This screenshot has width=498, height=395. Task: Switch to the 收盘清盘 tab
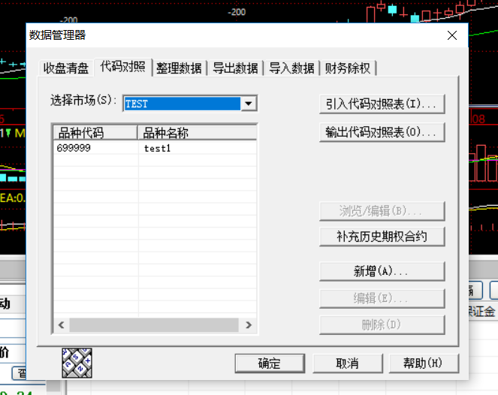pyautogui.click(x=66, y=68)
